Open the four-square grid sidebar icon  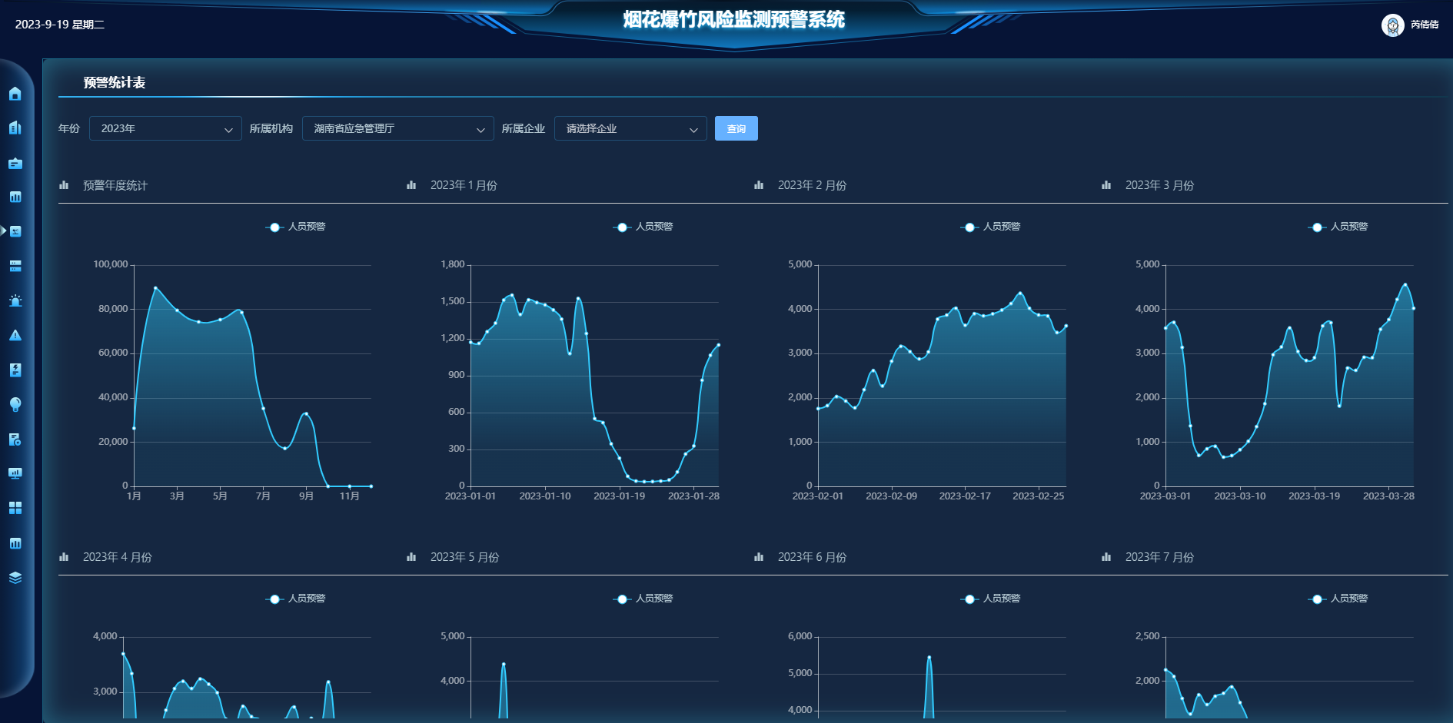pyautogui.click(x=15, y=508)
